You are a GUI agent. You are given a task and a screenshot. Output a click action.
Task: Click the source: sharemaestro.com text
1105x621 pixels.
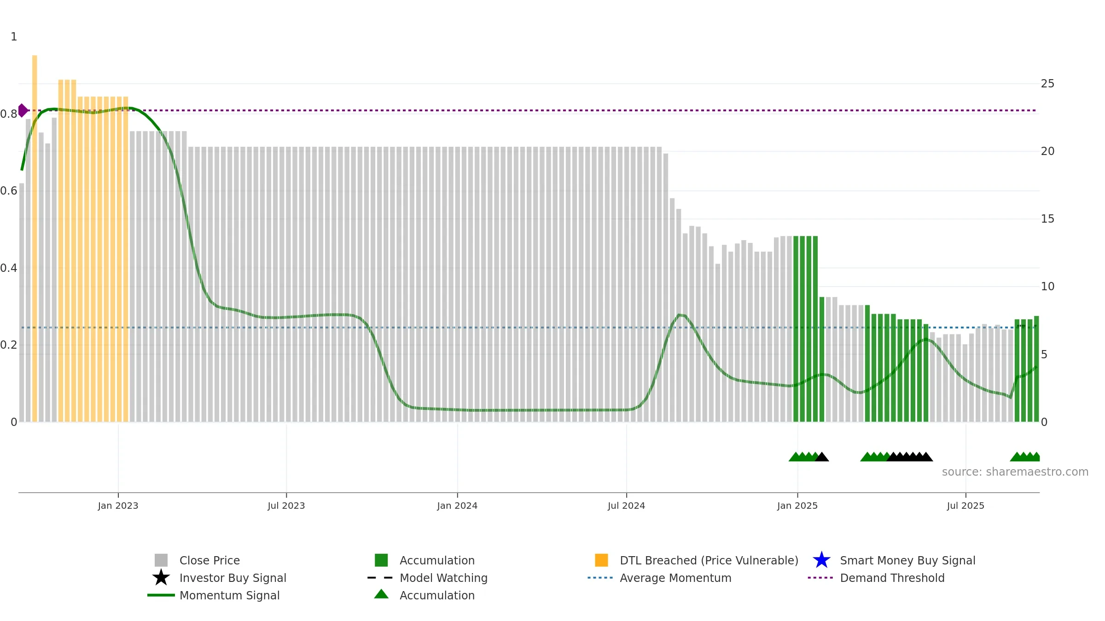[x=1015, y=472]
